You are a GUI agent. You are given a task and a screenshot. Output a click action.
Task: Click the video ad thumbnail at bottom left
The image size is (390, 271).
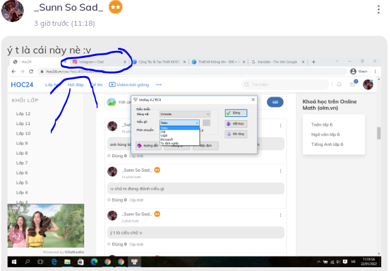point(45,225)
